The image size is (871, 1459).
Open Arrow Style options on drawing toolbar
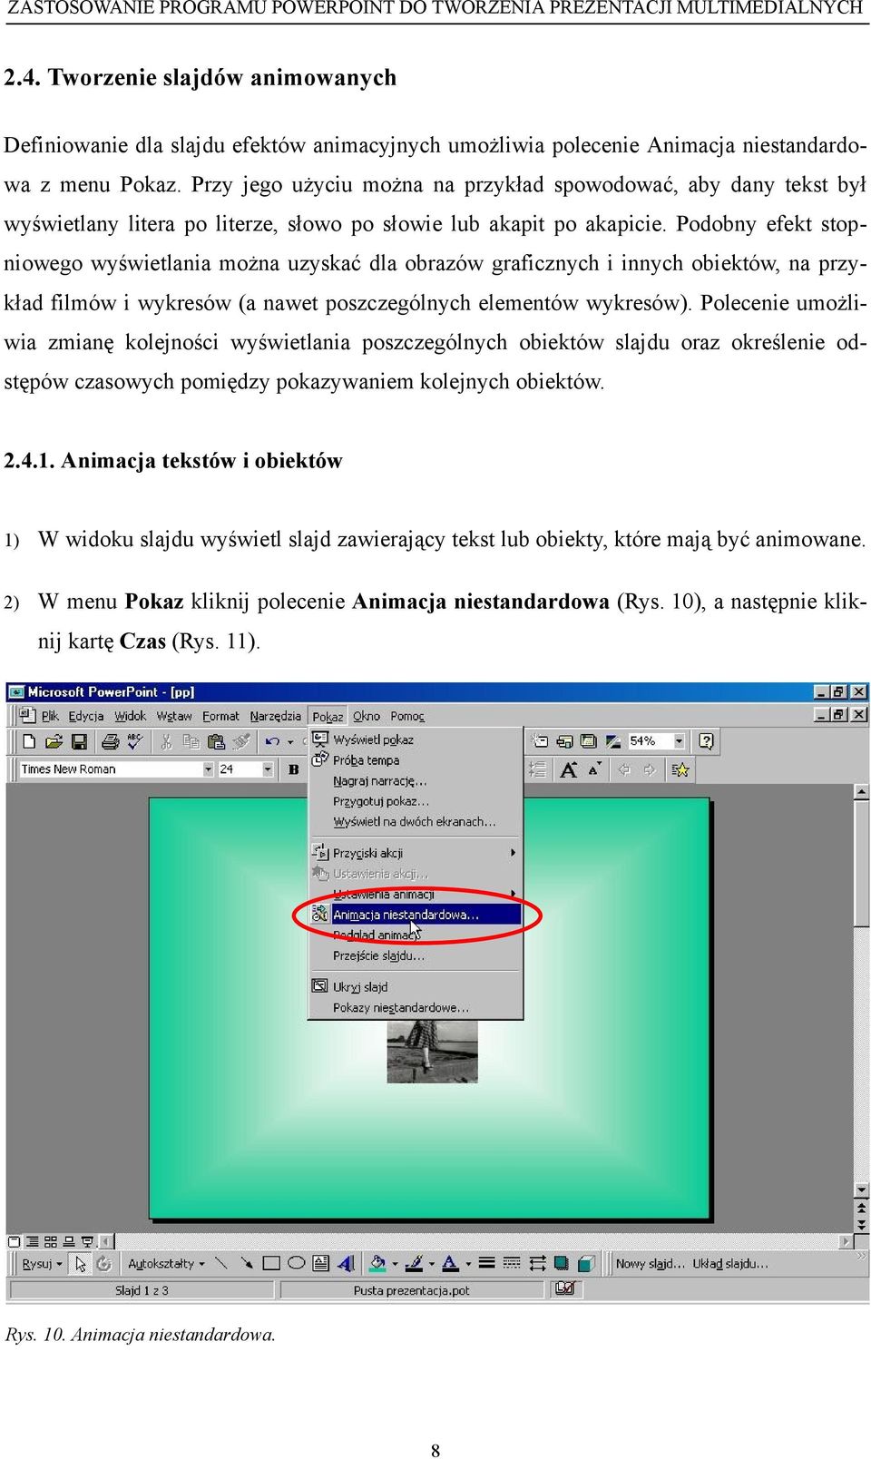[x=537, y=1263]
